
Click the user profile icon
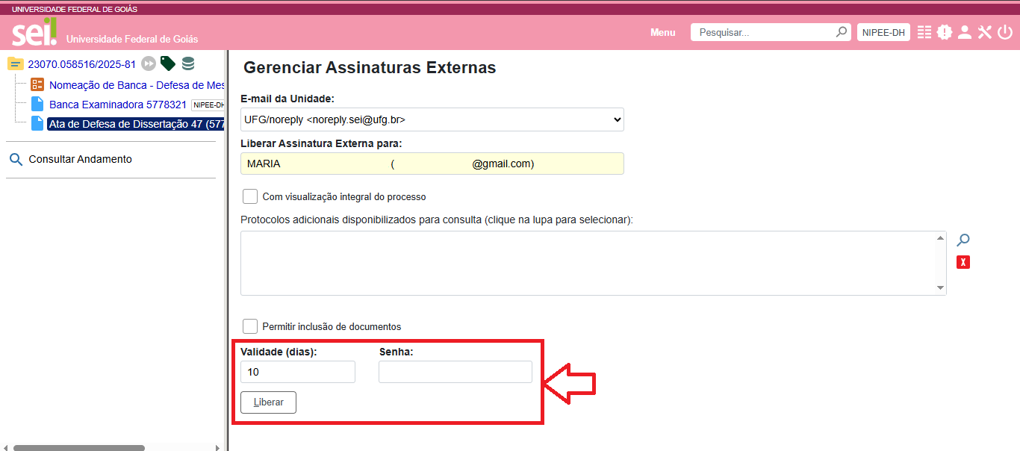[964, 32]
